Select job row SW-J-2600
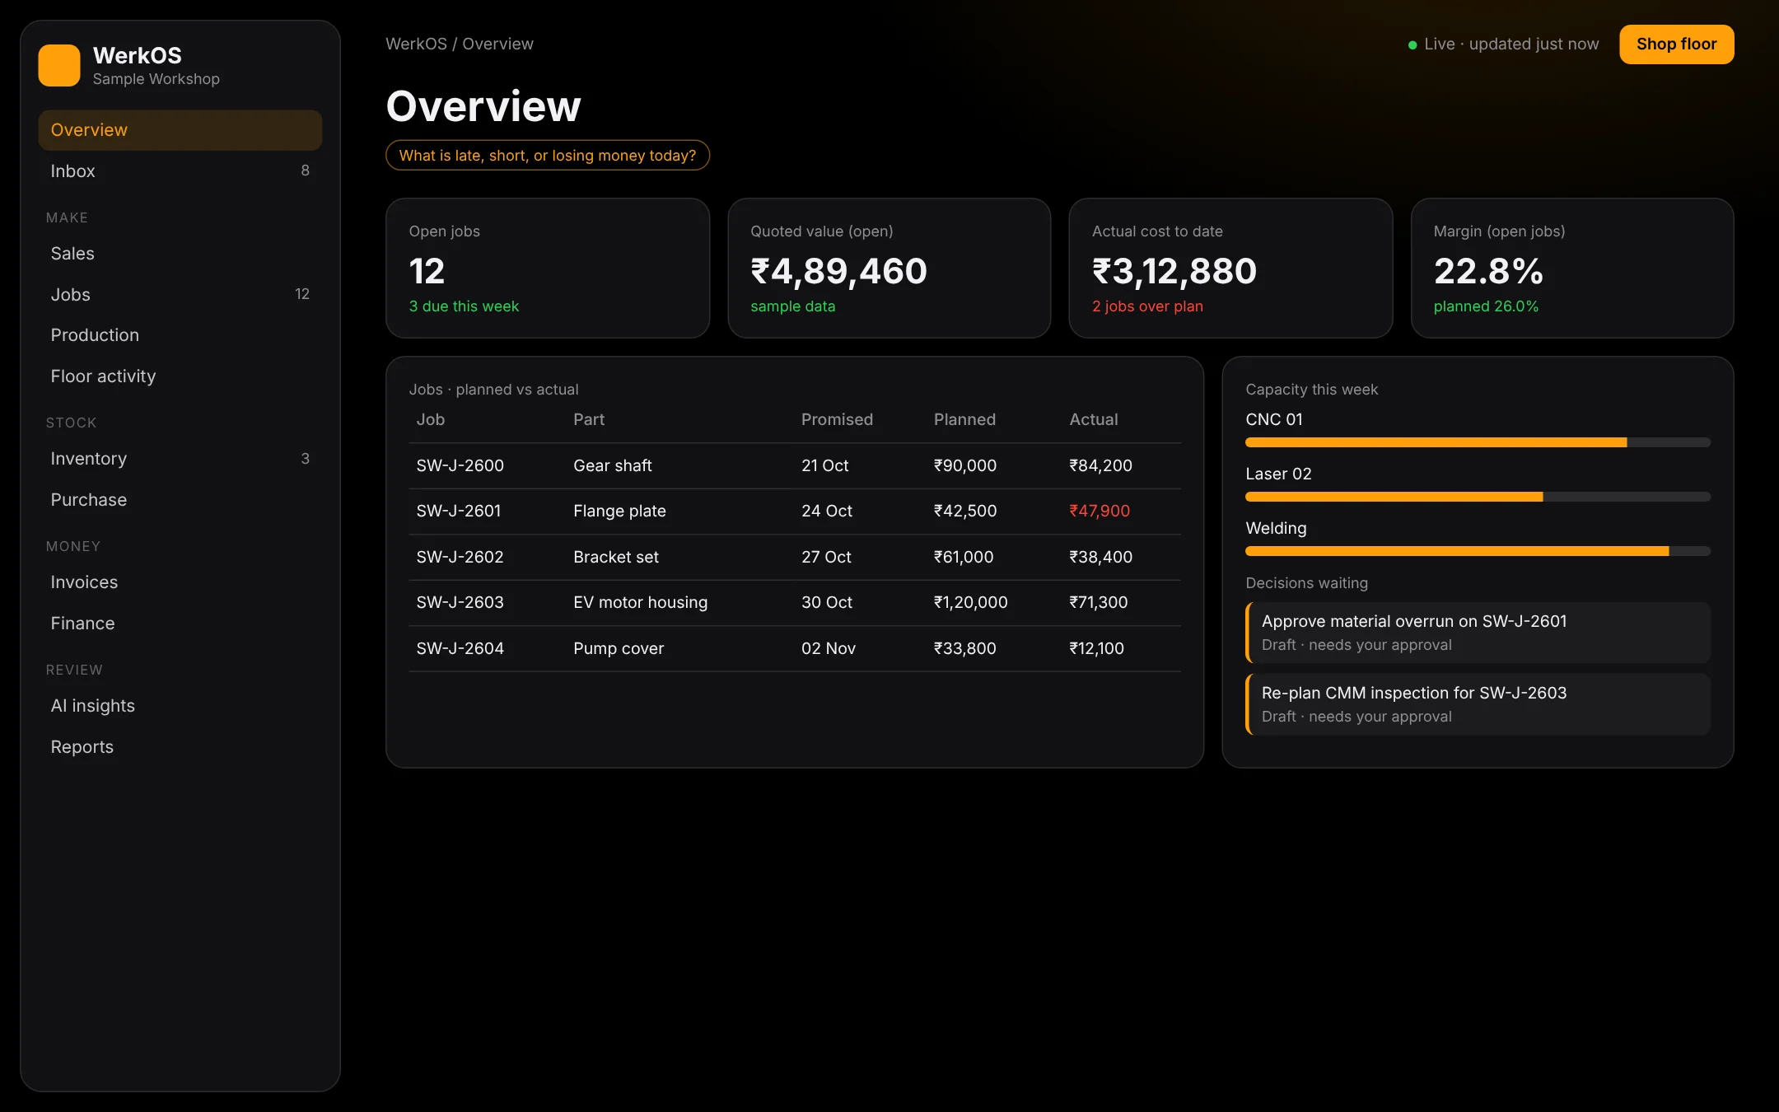 tap(795, 465)
